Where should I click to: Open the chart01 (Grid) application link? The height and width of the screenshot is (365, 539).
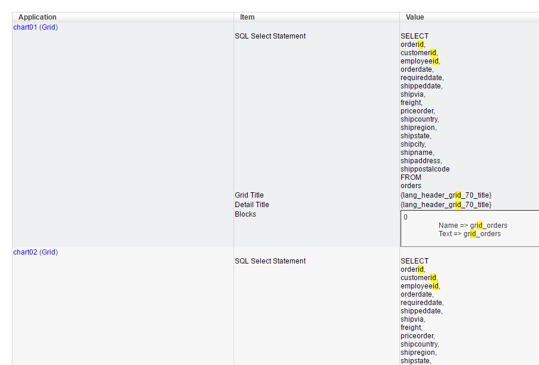[35, 27]
